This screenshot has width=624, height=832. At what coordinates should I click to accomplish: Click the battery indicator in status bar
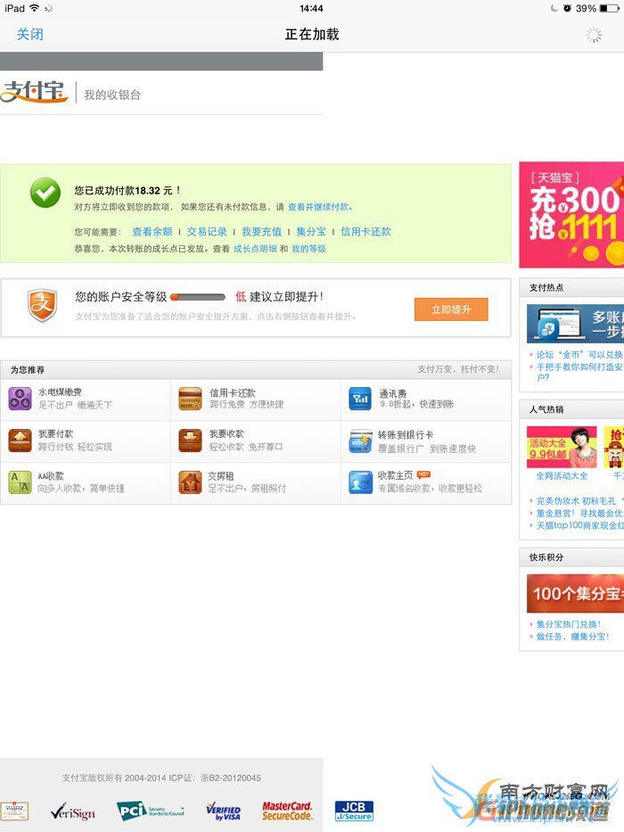[x=609, y=9]
